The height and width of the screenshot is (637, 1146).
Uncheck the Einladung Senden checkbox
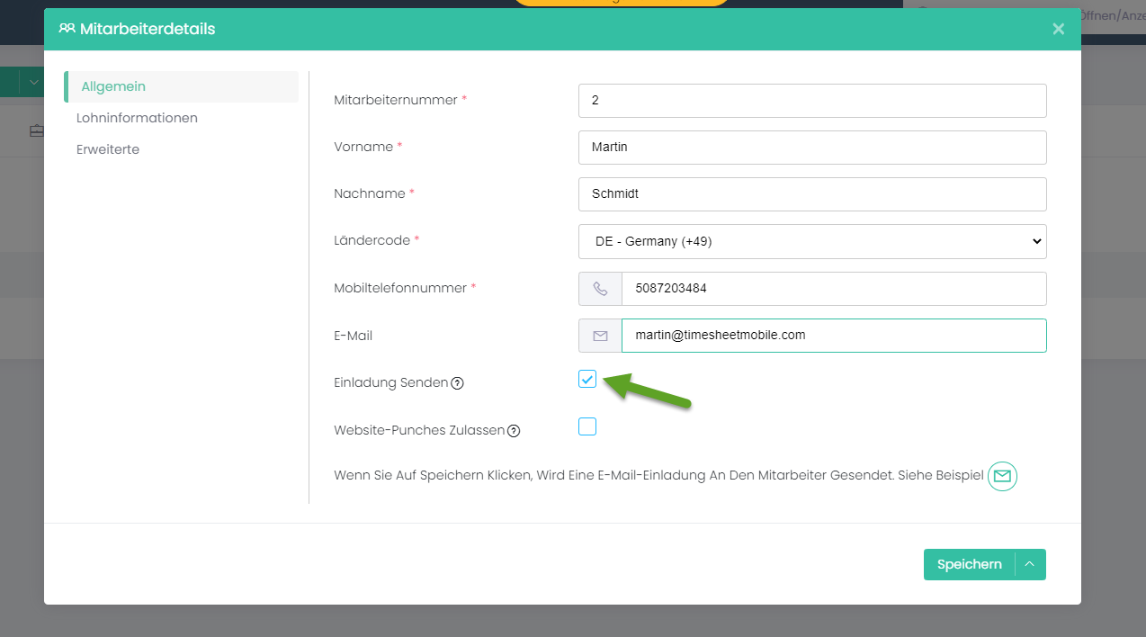coord(587,379)
